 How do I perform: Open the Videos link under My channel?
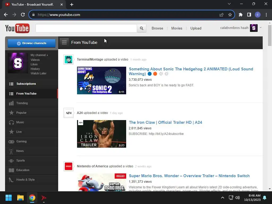coord(35,60)
